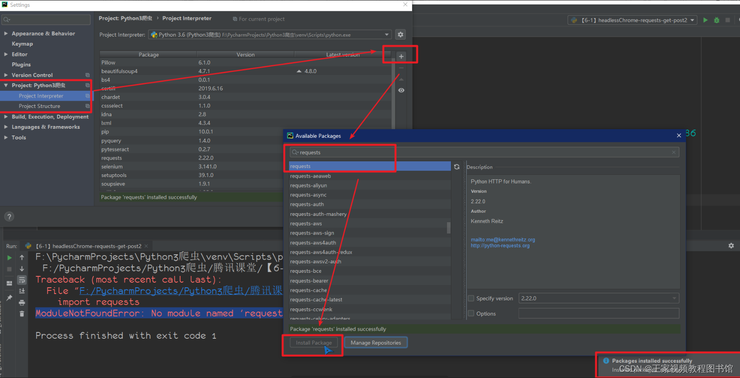Select Plugins in settings tree

[21, 65]
